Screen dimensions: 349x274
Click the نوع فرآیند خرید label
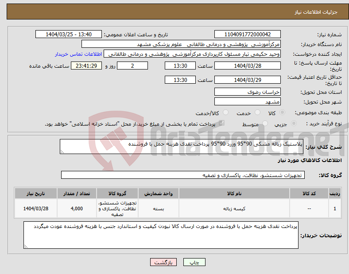(324, 123)
